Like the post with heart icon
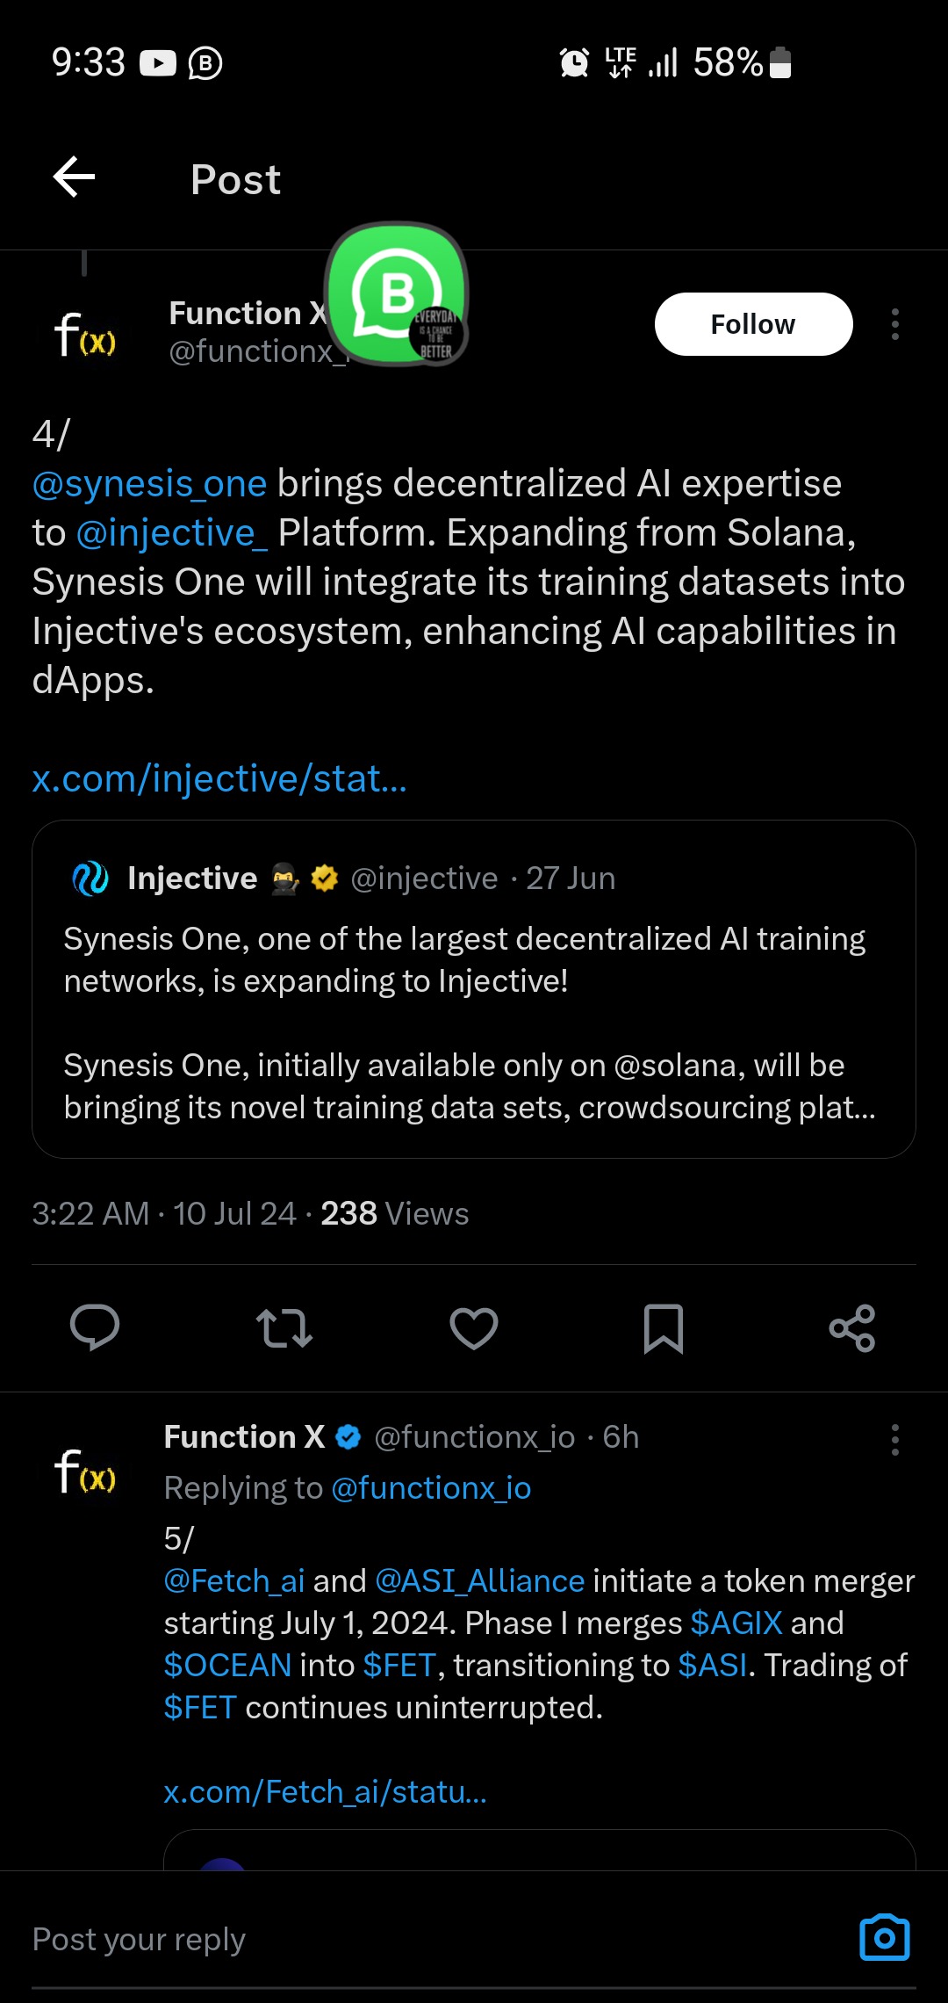Viewport: 948px width, 2003px height. [474, 1327]
